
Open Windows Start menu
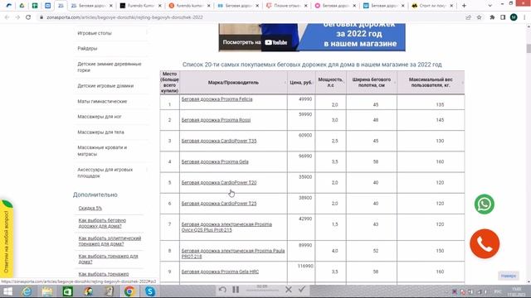[x=7, y=291]
